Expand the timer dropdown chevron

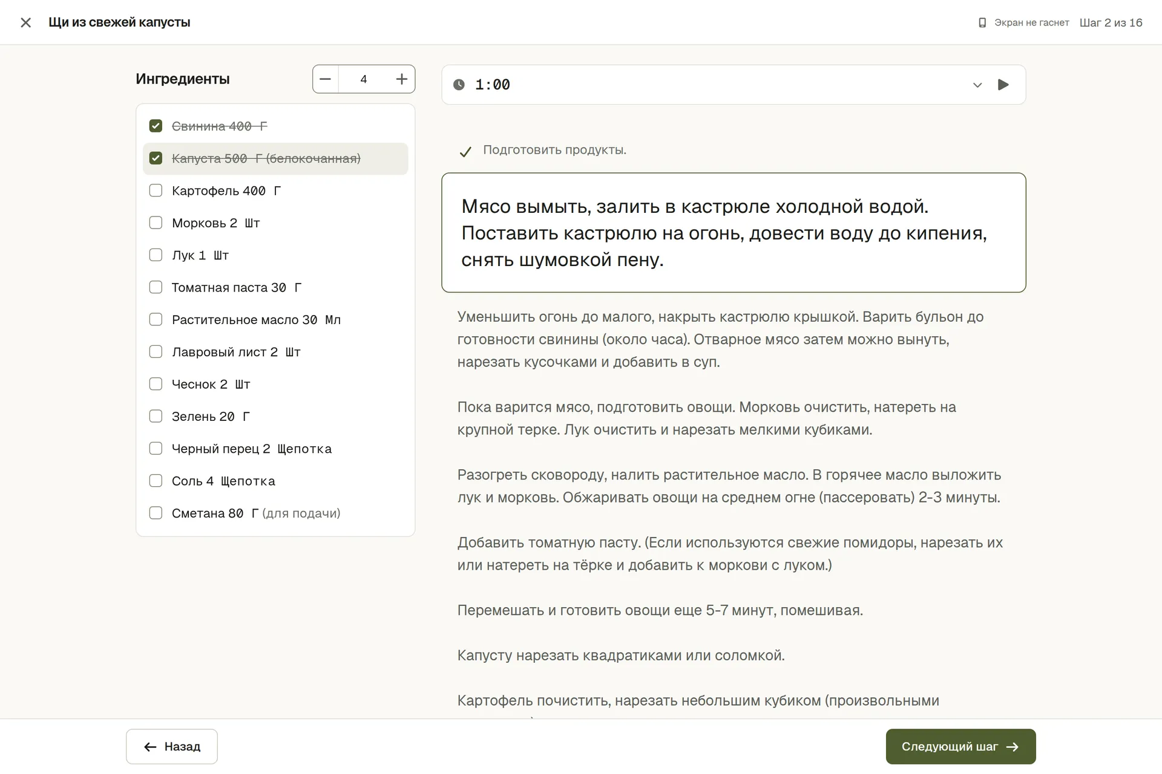977,85
